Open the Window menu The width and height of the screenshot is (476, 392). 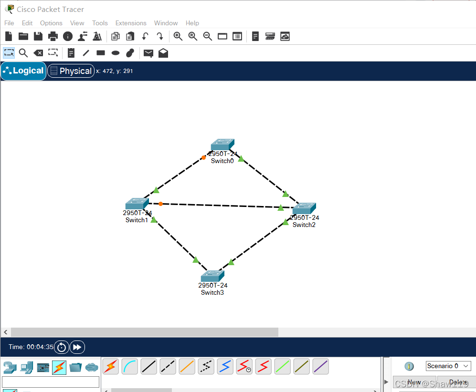(166, 23)
